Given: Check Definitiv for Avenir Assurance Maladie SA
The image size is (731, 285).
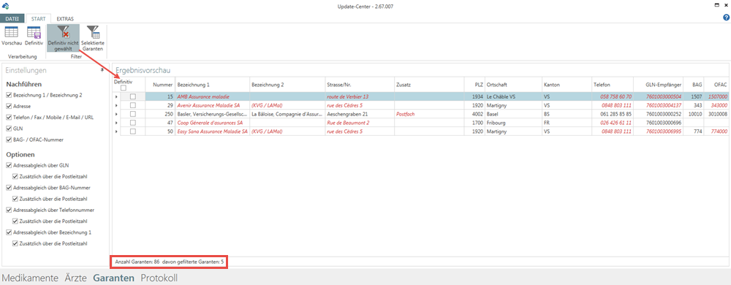Looking at the screenshot, I should [x=133, y=105].
